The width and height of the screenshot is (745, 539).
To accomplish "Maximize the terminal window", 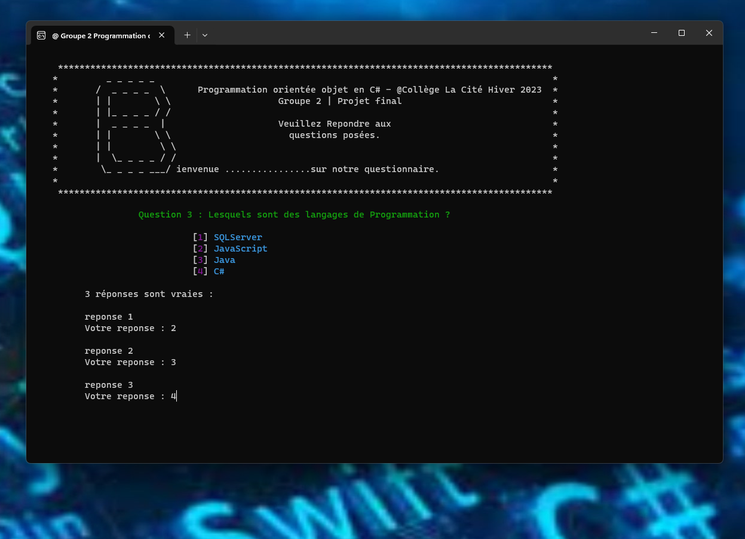I will (x=682, y=33).
